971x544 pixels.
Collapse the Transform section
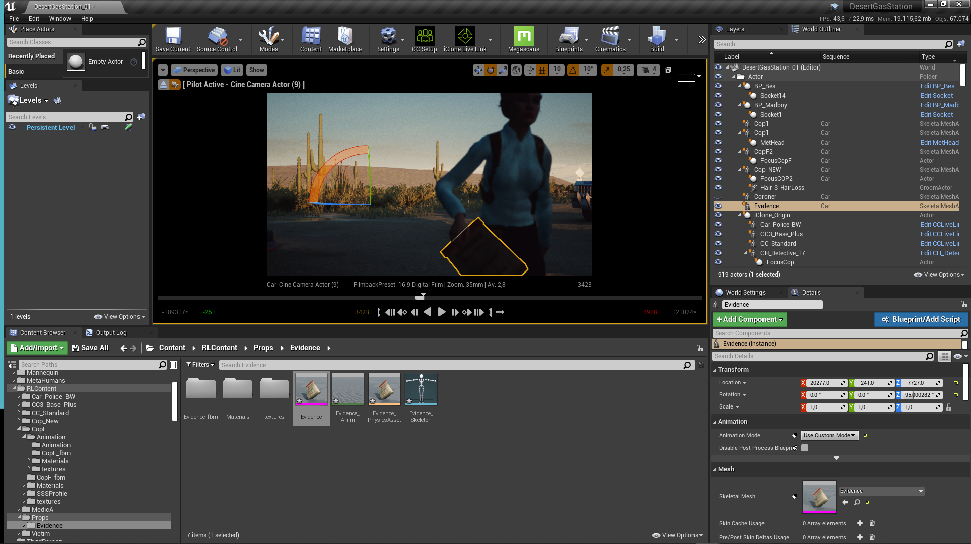point(715,370)
